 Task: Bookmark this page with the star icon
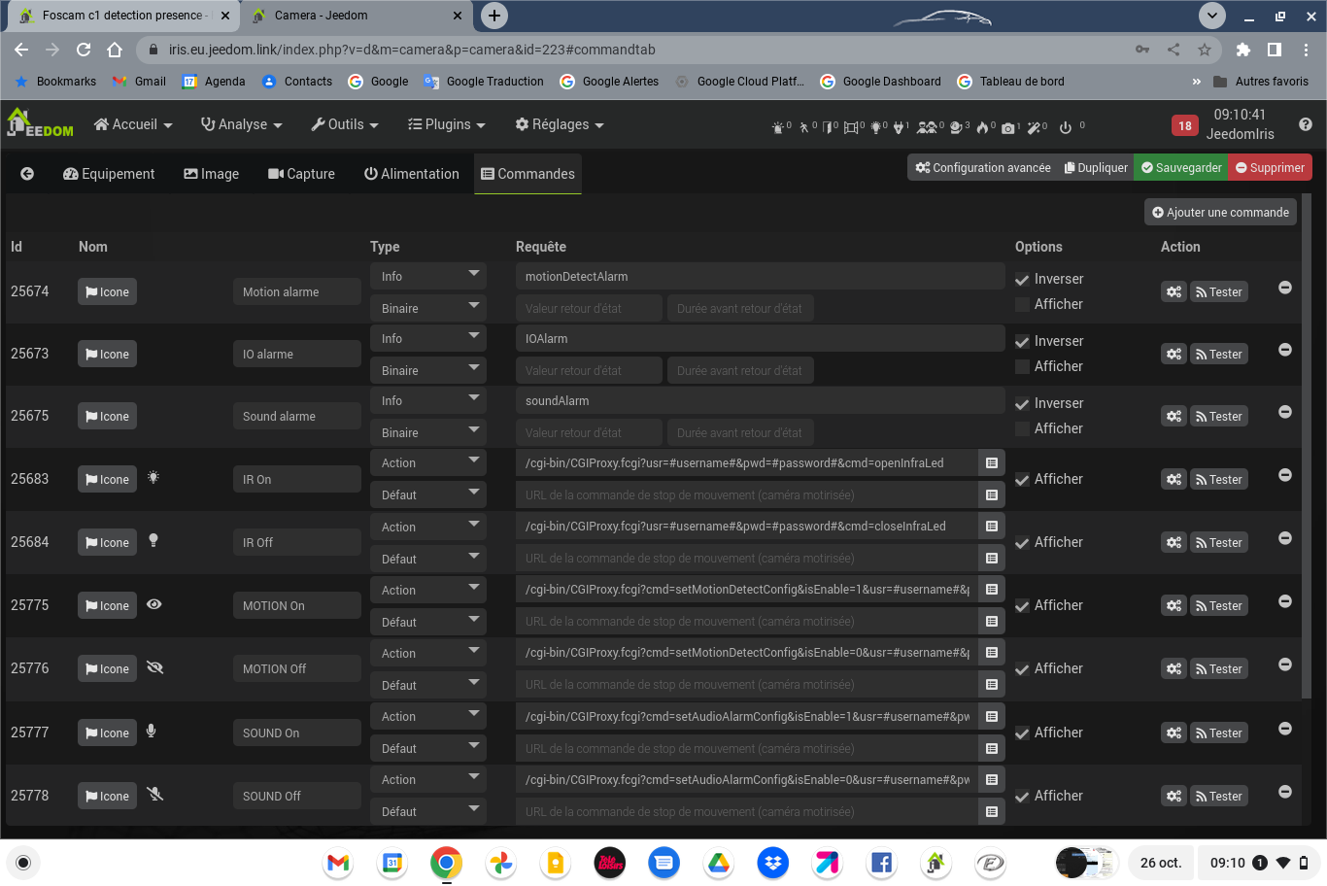click(1205, 50)
